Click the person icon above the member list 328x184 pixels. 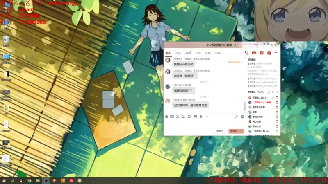pos(273,92)
